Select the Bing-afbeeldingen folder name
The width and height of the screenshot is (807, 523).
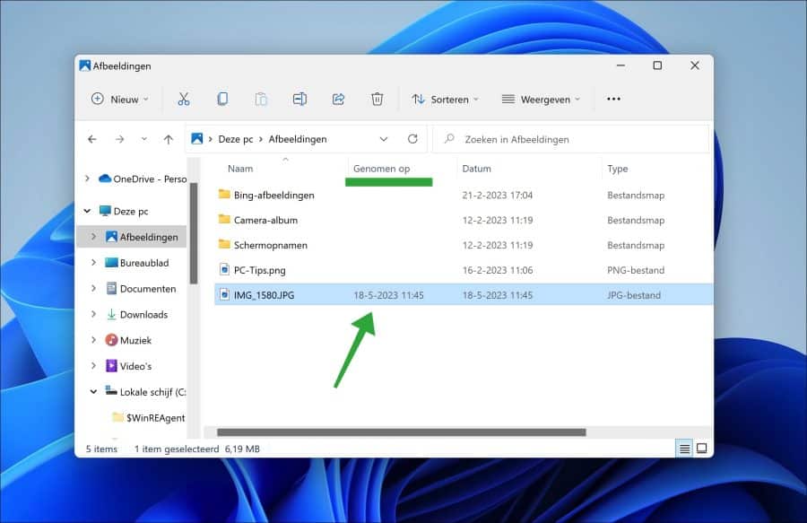273,195
